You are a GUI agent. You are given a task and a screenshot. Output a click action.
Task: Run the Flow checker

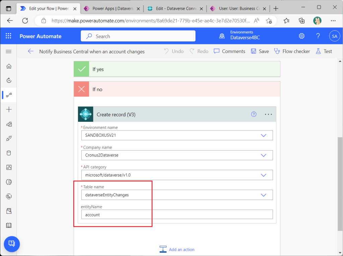[292, 51]
